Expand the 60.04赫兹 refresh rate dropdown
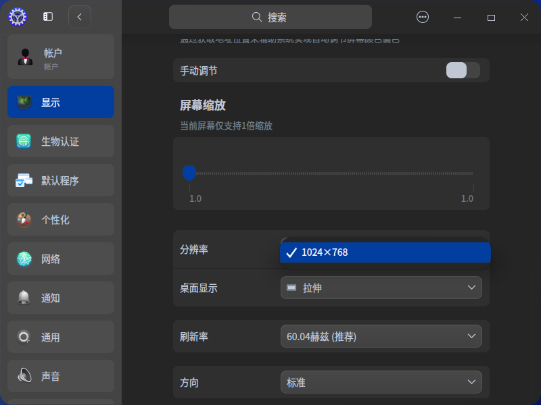This screenshot has height=405, width=541. [381, 336]
